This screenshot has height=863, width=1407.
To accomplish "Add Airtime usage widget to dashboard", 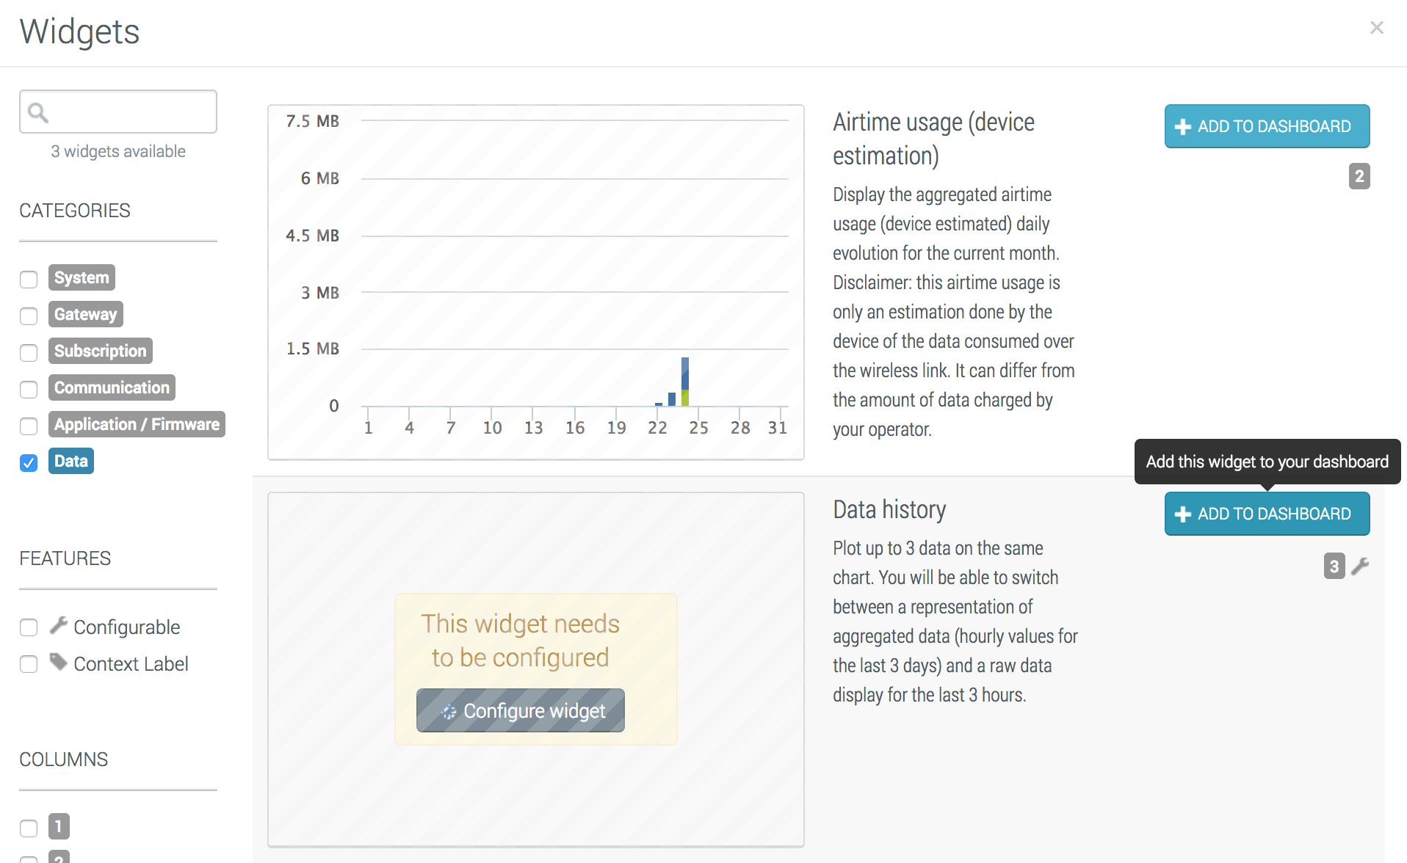I will [1266, 126].
